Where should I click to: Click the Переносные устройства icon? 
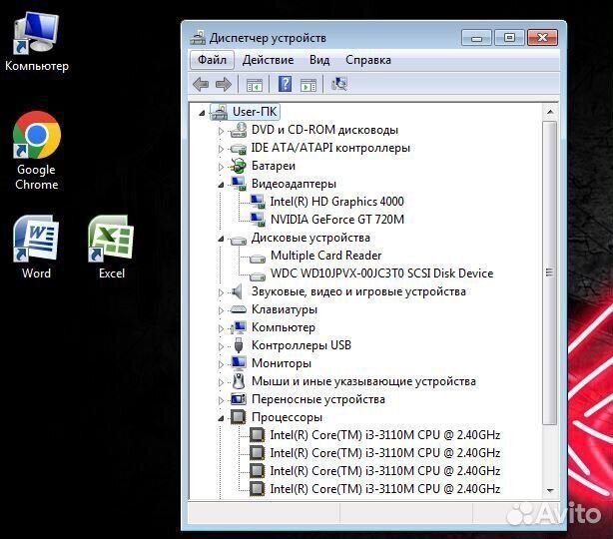pyautogui.click(x=238, y=399)
